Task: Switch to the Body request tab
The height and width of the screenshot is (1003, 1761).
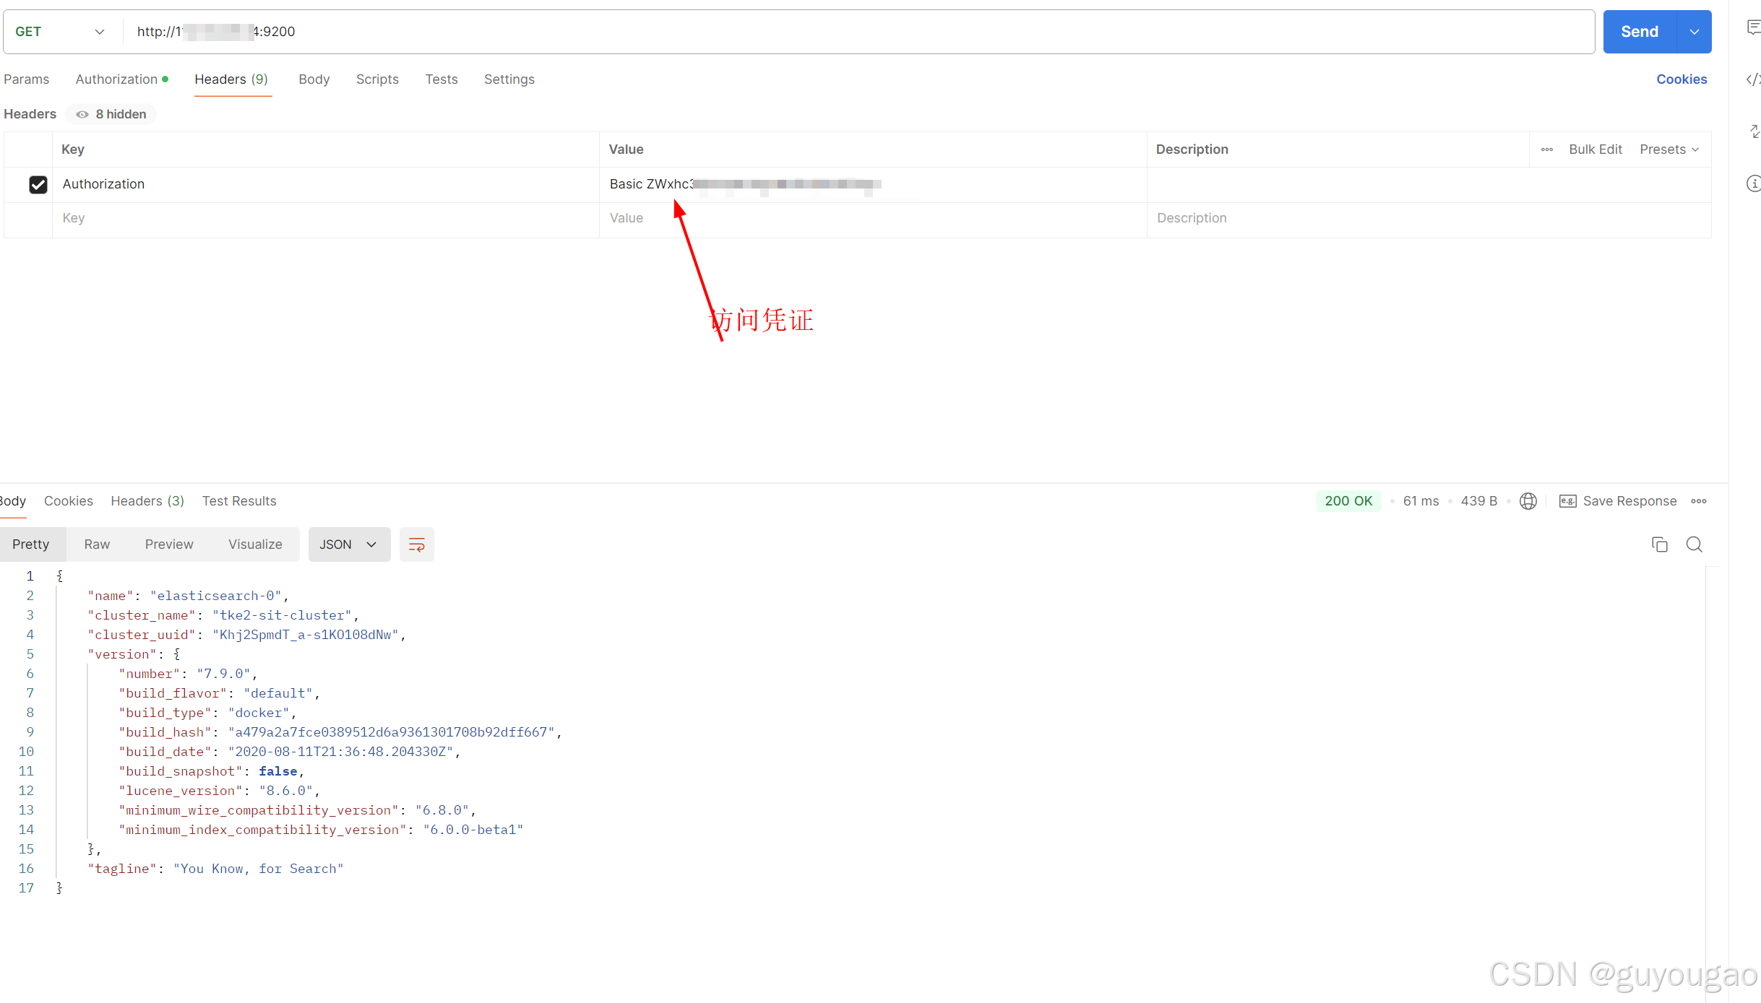Action: pos(314,79)
